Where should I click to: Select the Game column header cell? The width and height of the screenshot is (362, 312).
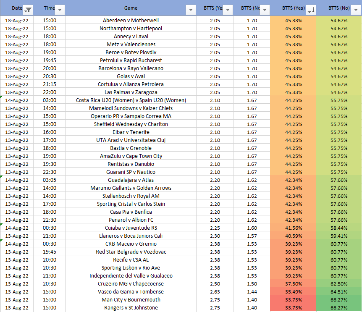coord(131,8)
